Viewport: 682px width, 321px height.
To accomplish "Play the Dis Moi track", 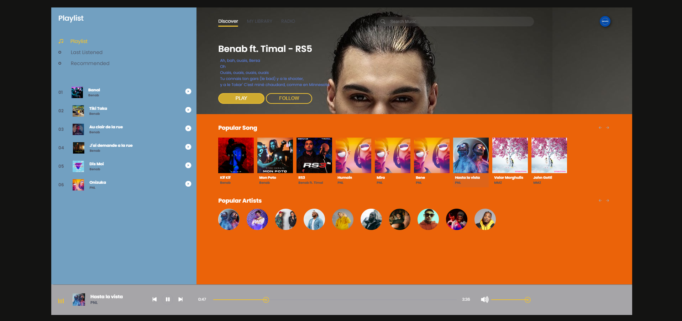I will [x=188, y=165].
